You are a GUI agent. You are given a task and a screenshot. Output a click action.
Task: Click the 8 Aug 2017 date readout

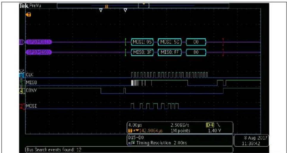pos(255,138)
